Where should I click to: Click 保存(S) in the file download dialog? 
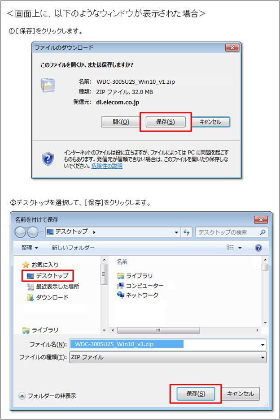click(166, 122)
